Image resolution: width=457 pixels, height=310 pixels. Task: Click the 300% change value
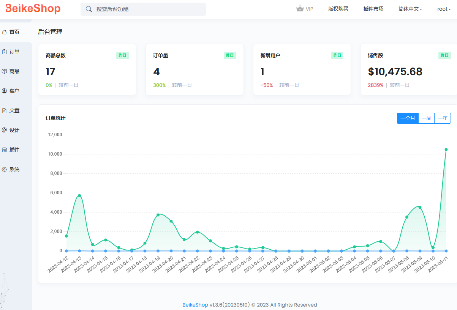click(x=160, y=85)
